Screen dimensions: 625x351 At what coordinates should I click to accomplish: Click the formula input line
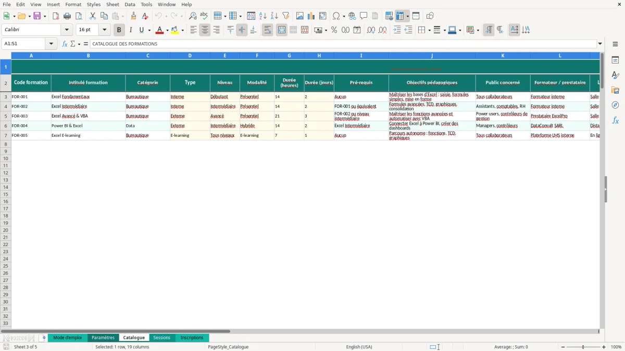point(343,44)
